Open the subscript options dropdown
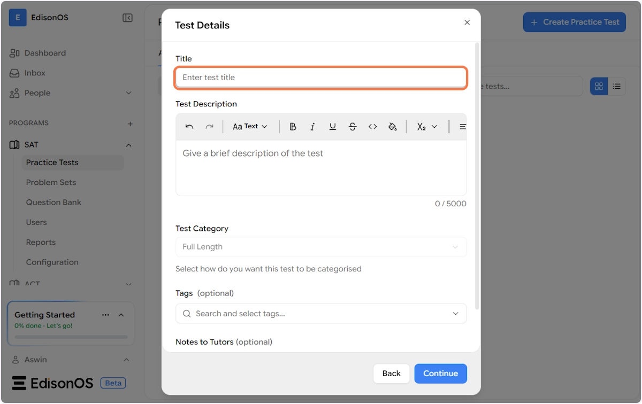 pyautogui.click(x=427, y=127)
